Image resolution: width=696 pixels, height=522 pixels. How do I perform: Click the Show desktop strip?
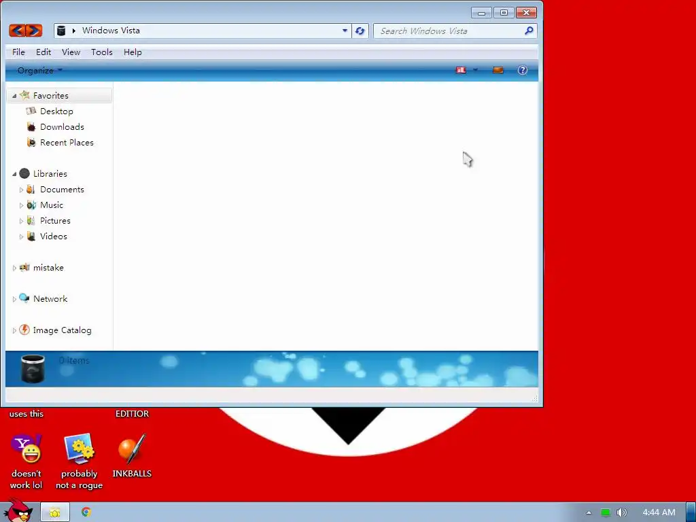[691, 512]
